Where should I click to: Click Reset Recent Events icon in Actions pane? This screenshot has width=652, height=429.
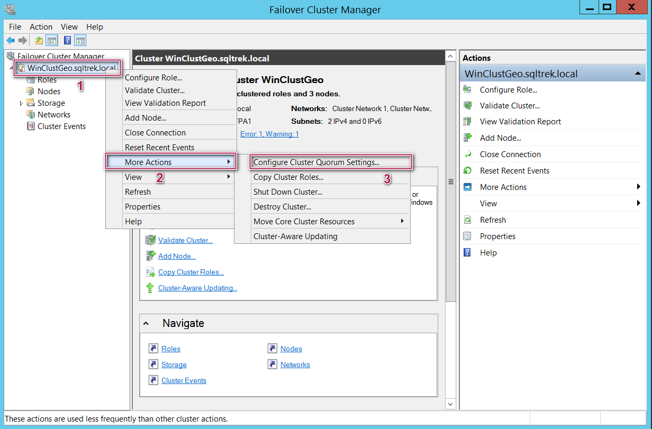(x=467, y=171)
